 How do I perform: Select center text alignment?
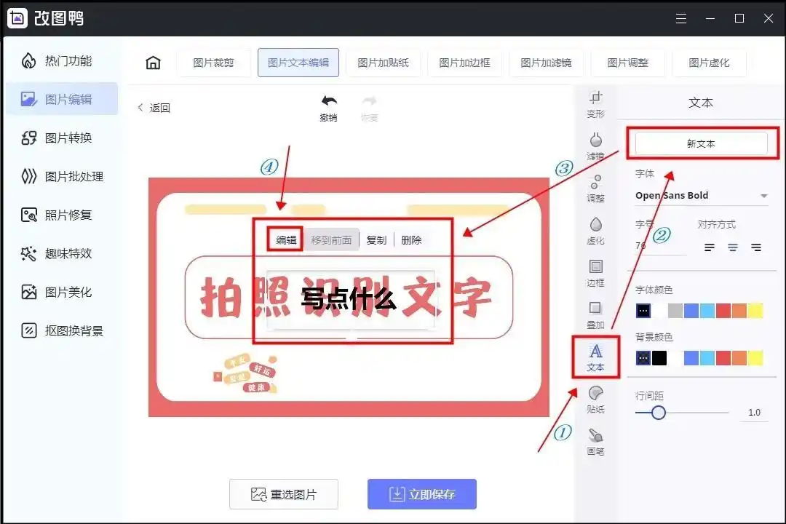732,247
